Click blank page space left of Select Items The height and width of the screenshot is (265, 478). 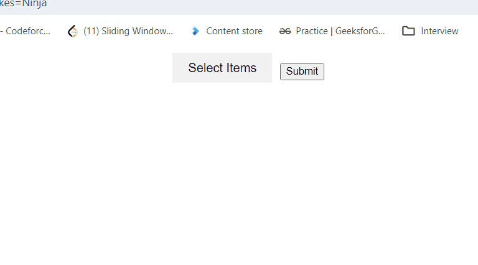coord(86,68)
